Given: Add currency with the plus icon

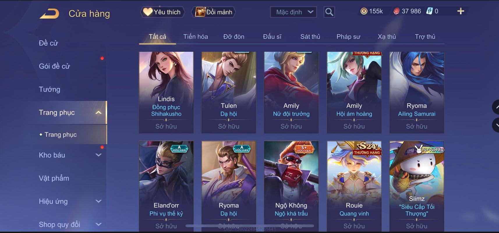Looking at the screenshot, I should point(461,11).
